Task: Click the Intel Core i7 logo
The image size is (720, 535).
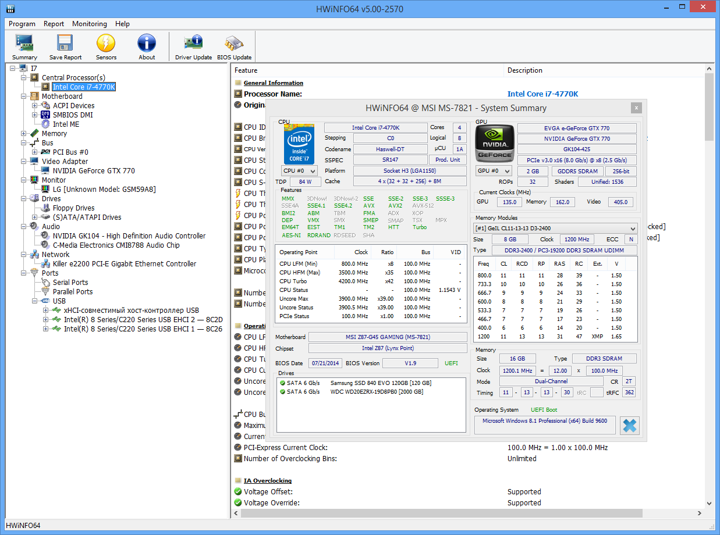Action: coord(299,144)
